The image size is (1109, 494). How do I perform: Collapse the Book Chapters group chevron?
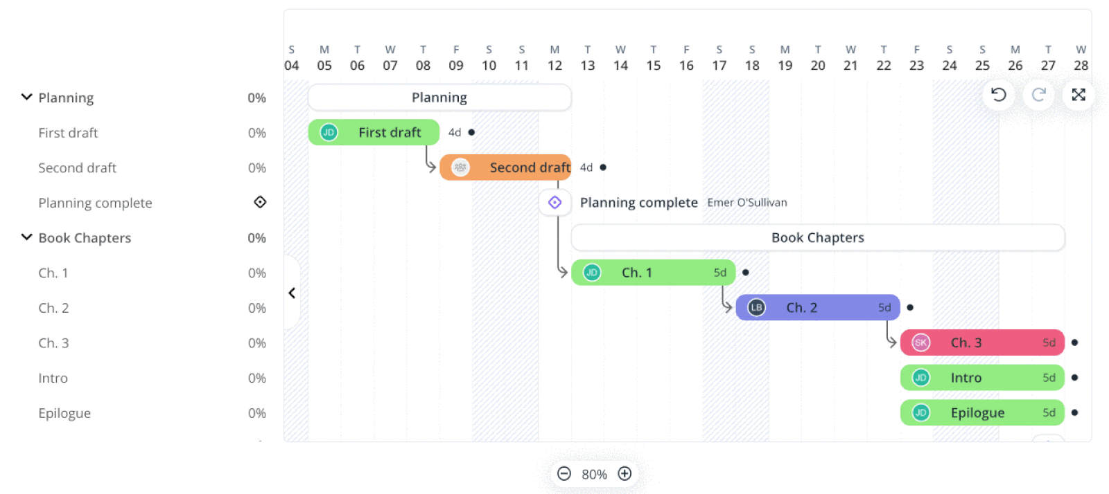(x=26, y=237)
